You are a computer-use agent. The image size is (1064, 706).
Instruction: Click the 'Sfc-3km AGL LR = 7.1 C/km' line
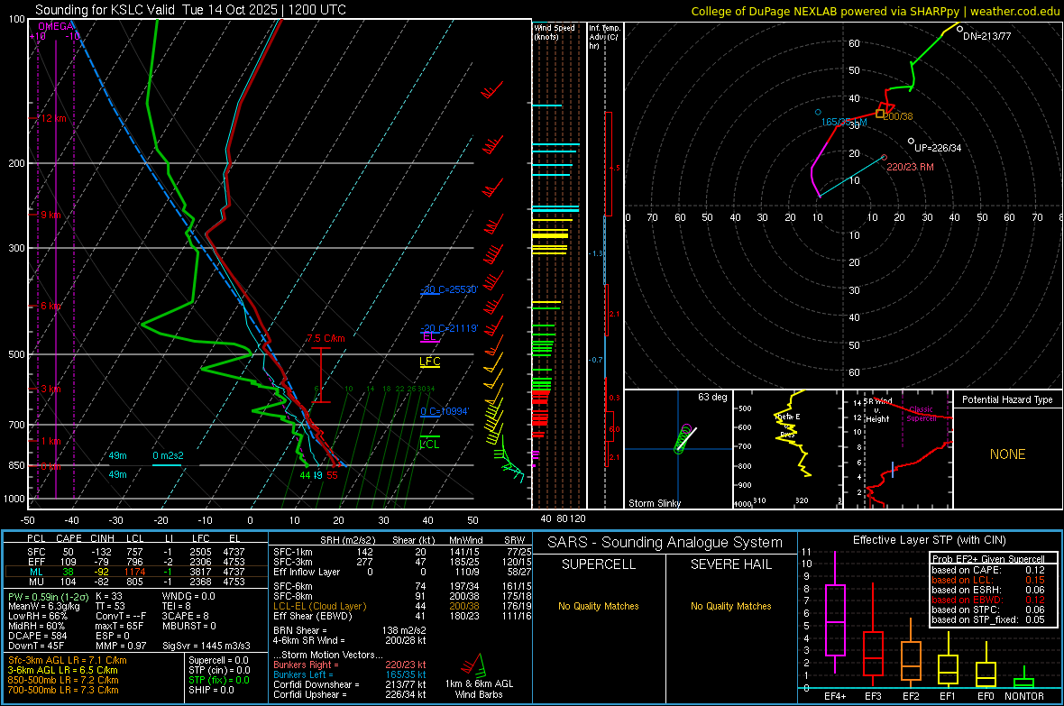(x=68, y=660)
